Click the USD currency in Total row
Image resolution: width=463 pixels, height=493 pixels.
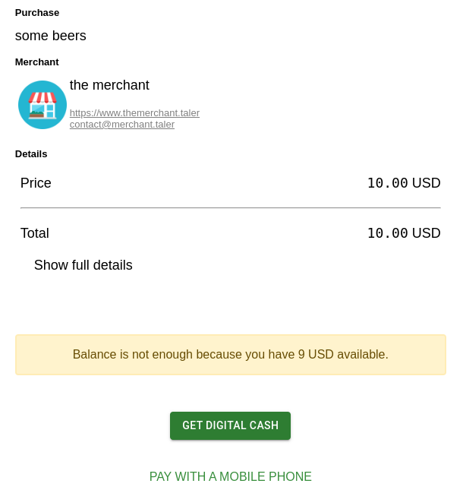(x=426, y=233)
